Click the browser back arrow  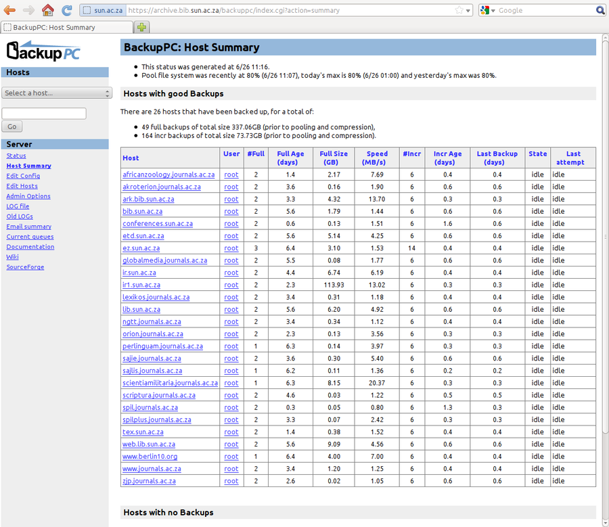pyautogui.click(x=9, y=10)
